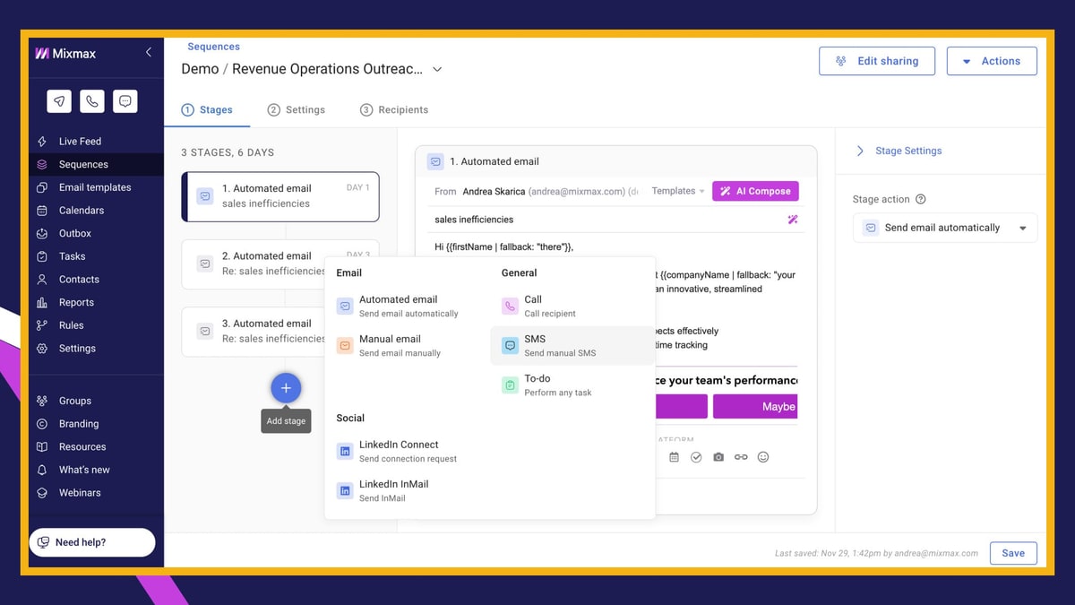Click the paper-plane compose icon
Viewport: 1075px width, 605px height.
tap(59, 101)
